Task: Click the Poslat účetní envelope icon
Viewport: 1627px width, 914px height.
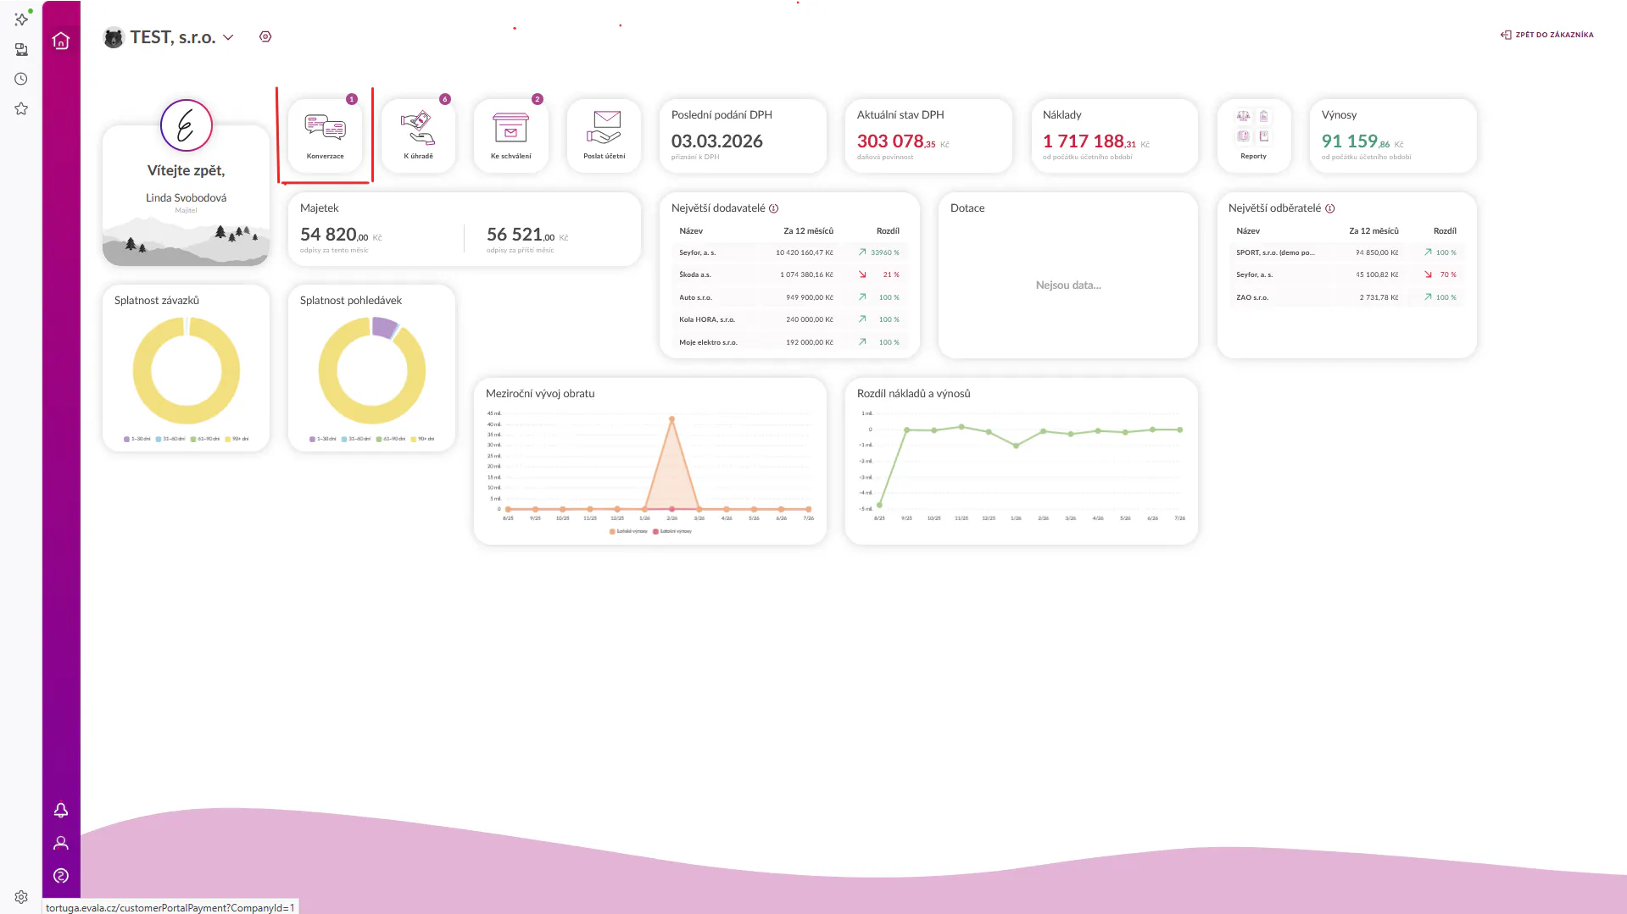Action: [604, 127]
